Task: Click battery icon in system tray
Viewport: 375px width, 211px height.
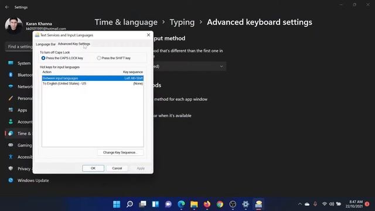Action: 339,204
